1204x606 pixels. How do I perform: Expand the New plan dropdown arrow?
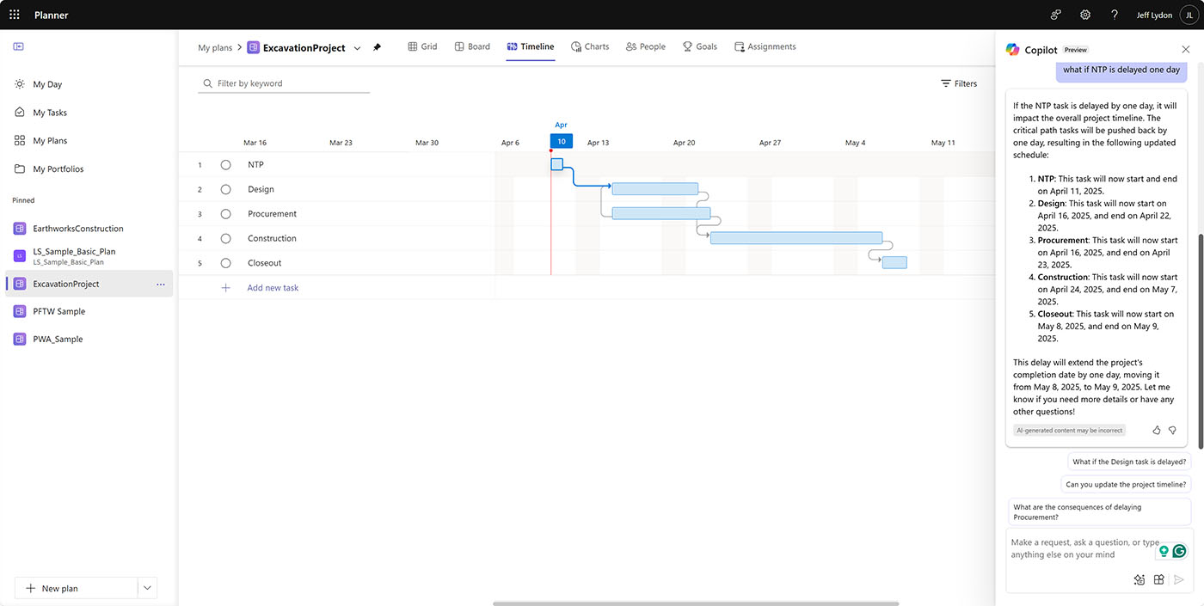pyautogui.click(x=148, y=588)
